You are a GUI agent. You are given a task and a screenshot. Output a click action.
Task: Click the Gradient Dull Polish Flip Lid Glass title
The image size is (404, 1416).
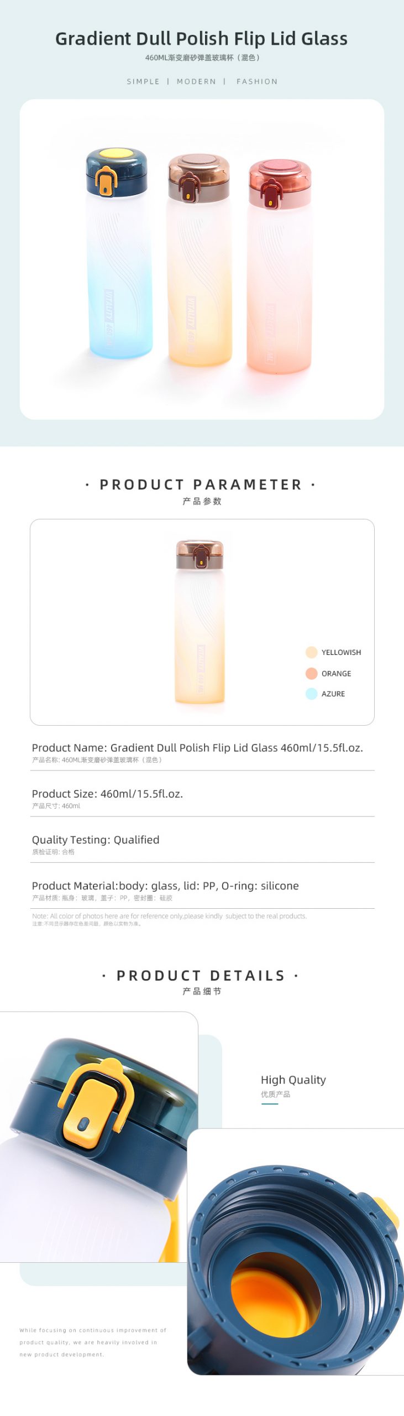point(201,39)
